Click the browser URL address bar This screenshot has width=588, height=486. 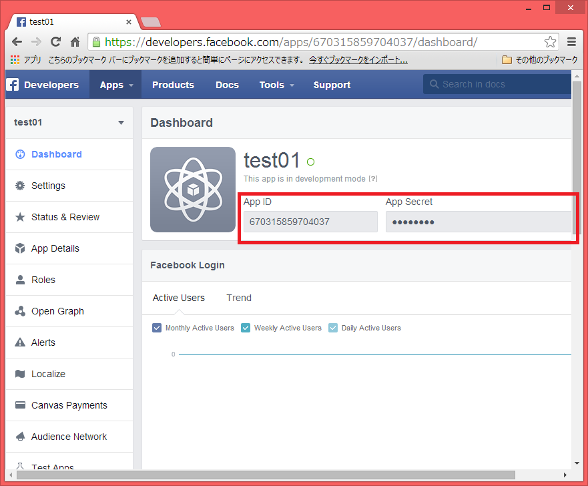pyautogui.click(x=323, y=41)
